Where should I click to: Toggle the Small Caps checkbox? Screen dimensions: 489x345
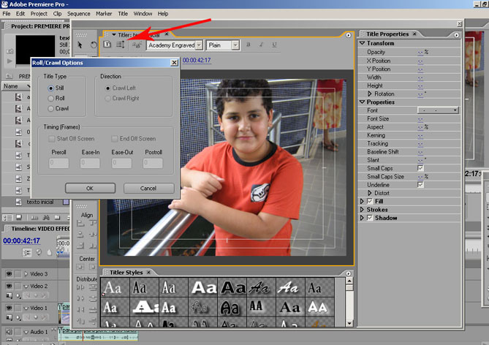(420, 168)
